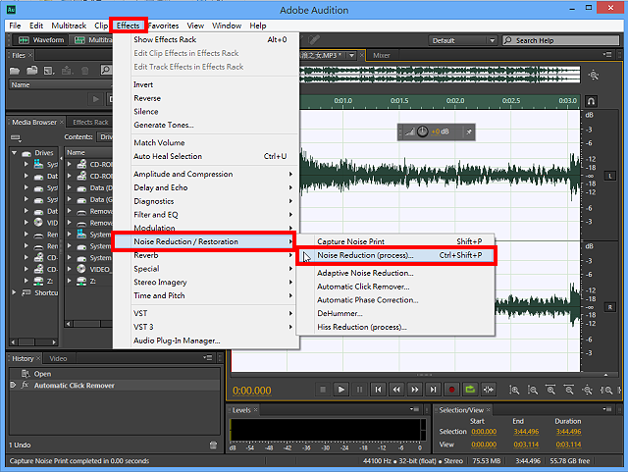This screenshot has height=472, width=628.
Task: Open History panel options menu
Action: pyautogui.click(x=207, y=358)
